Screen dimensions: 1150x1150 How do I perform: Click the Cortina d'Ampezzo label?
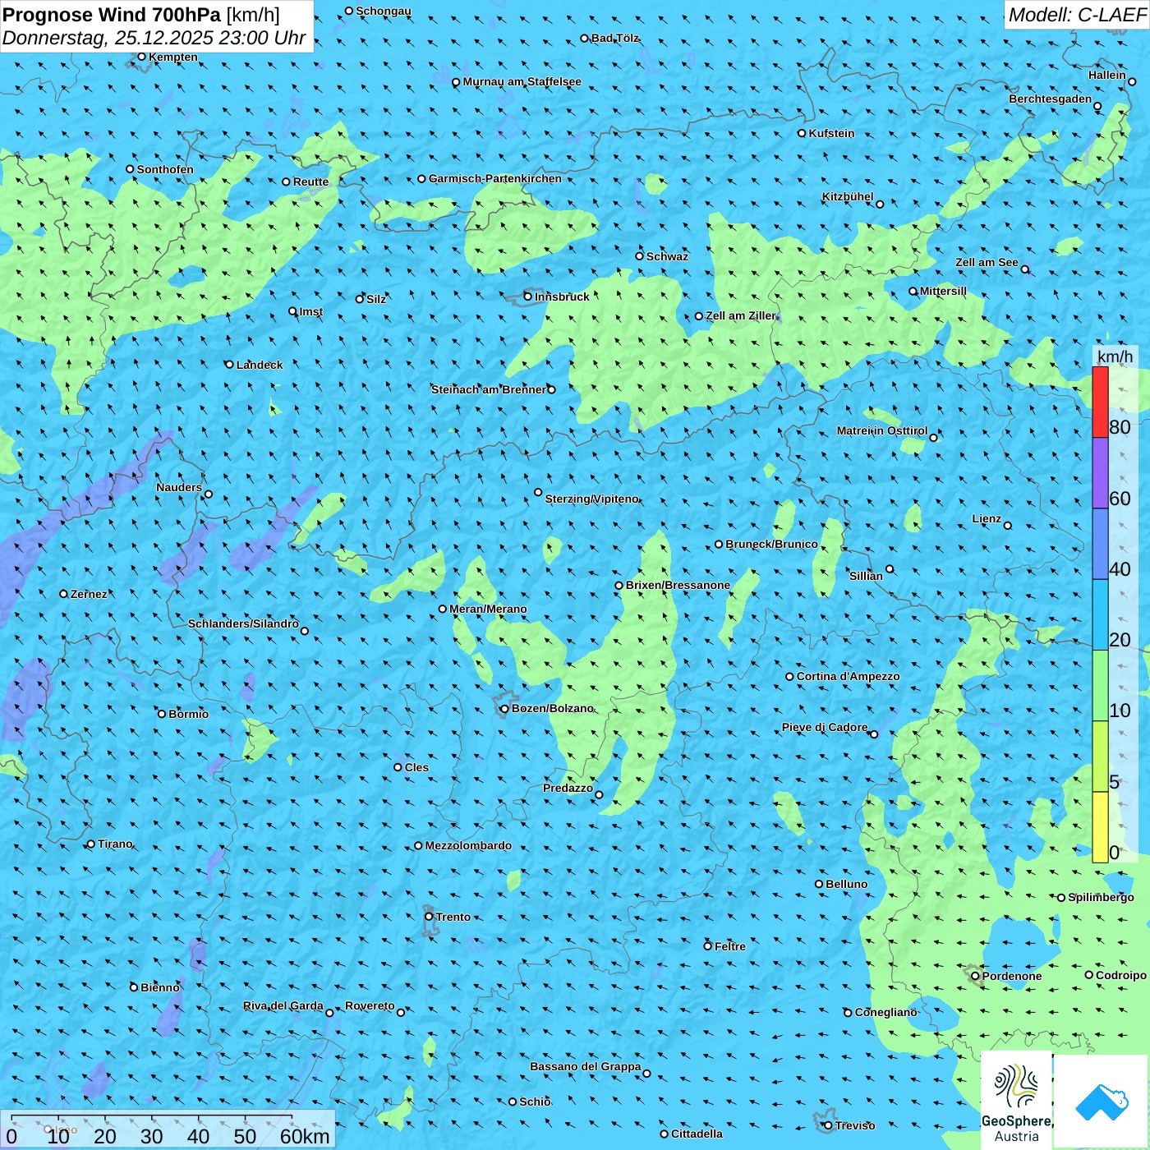(848, 676)
